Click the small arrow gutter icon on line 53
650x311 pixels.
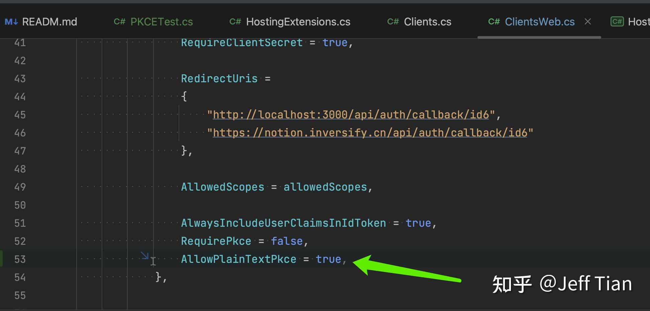pos(144,255)
